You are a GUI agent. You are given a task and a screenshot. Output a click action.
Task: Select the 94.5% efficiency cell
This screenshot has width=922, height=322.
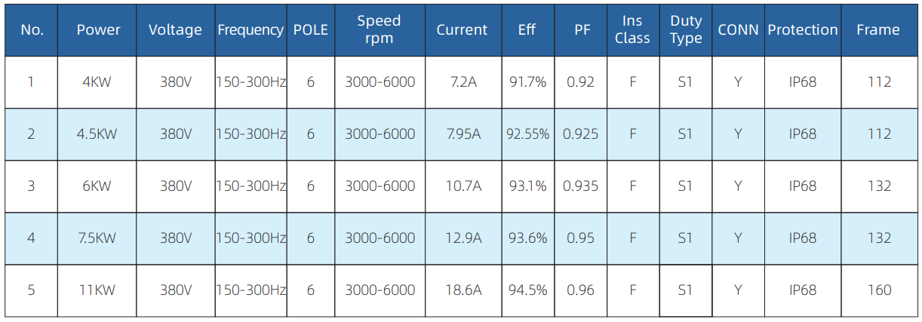527,290
